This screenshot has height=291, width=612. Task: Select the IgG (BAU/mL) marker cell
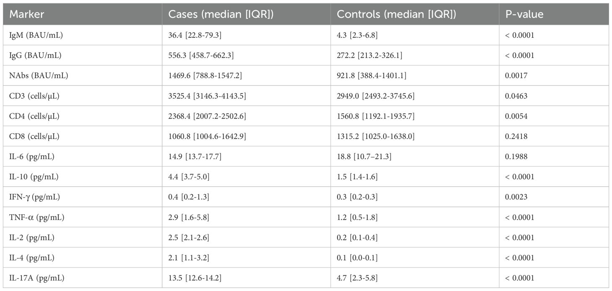click(x=35, y=56)
